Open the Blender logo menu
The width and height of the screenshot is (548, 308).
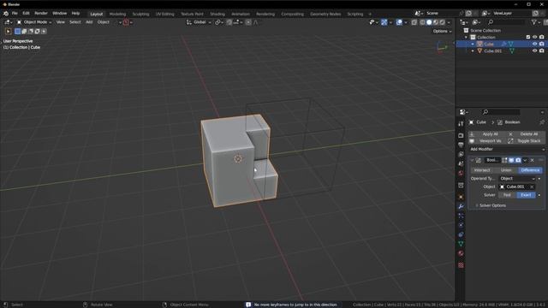tap(6, 14)
